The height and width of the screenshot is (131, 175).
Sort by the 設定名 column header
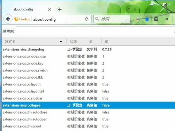(x=34, y=42)
